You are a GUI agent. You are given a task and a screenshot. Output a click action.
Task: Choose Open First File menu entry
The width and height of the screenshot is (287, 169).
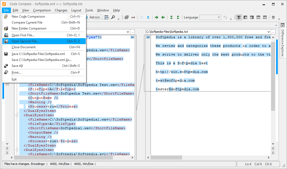point(44,35)
